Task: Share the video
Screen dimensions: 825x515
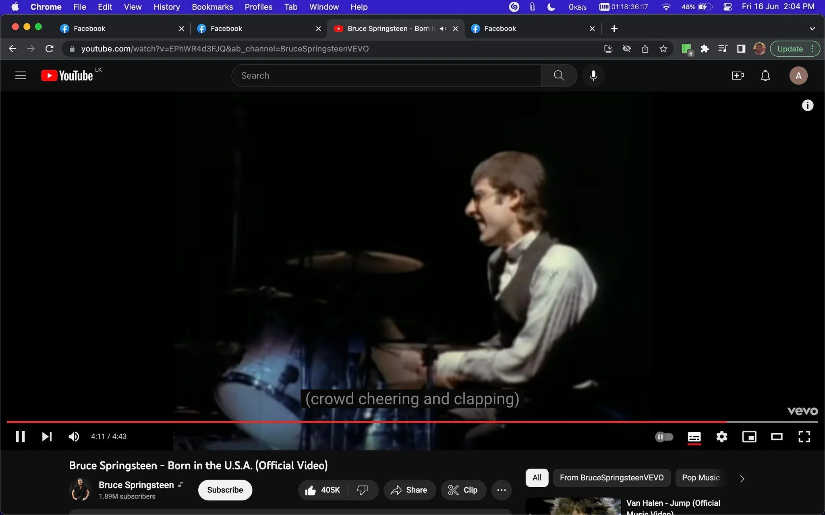Action: (409, 490)
